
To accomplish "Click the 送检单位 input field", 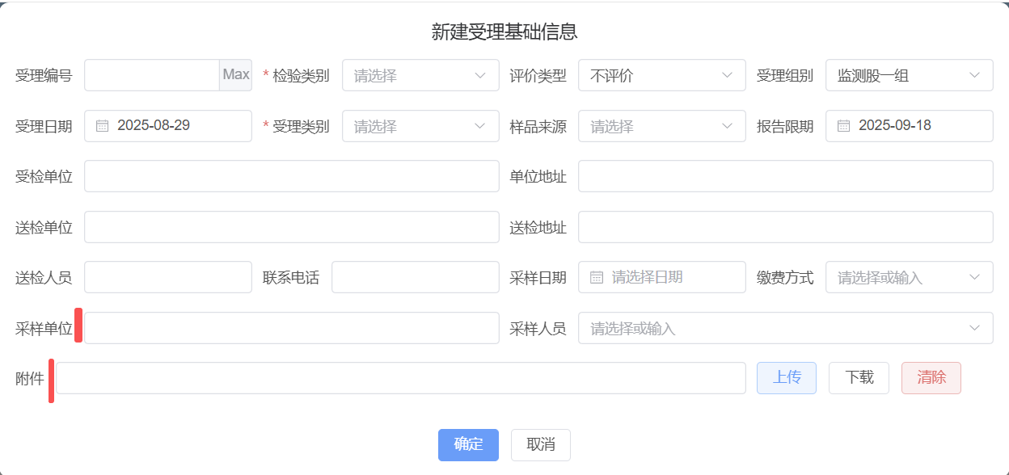I will click(291, 227).
